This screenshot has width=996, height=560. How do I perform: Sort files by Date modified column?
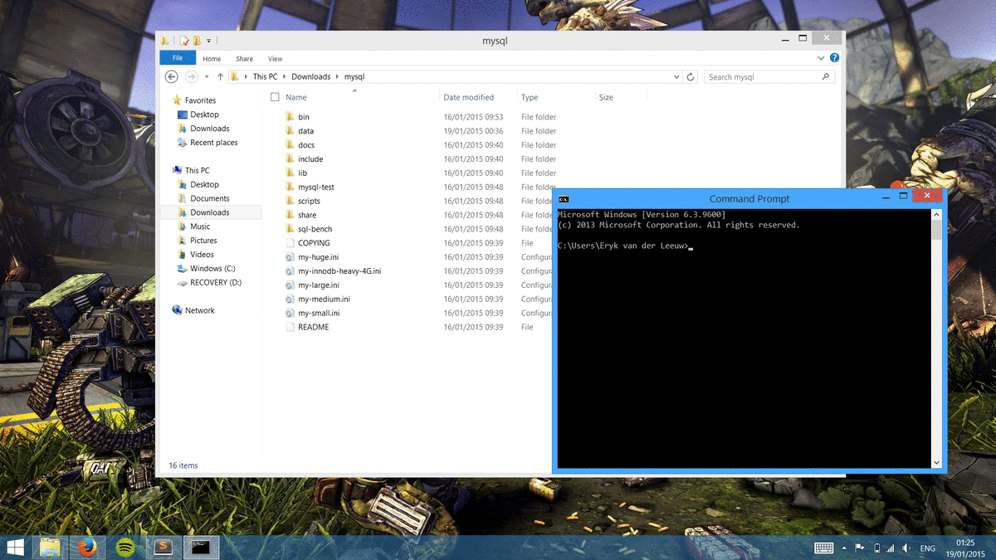tap(468, 97)
